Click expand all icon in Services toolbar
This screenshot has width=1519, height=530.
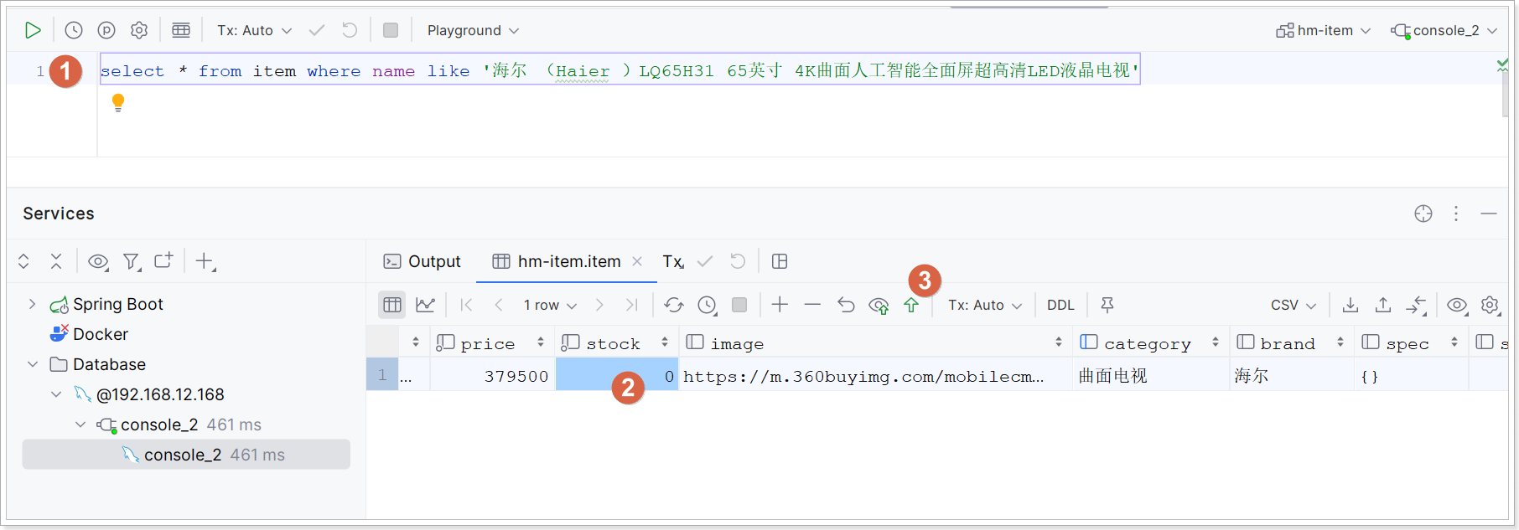point(23,261)
